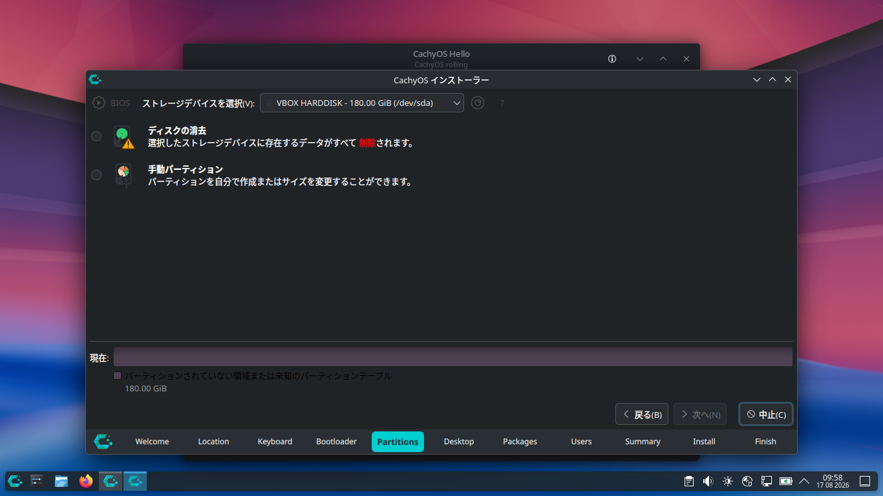Click the monitor-shaped tray icon beside the battery
This screenshot has width=883, height=496.
tap(767, 481)
